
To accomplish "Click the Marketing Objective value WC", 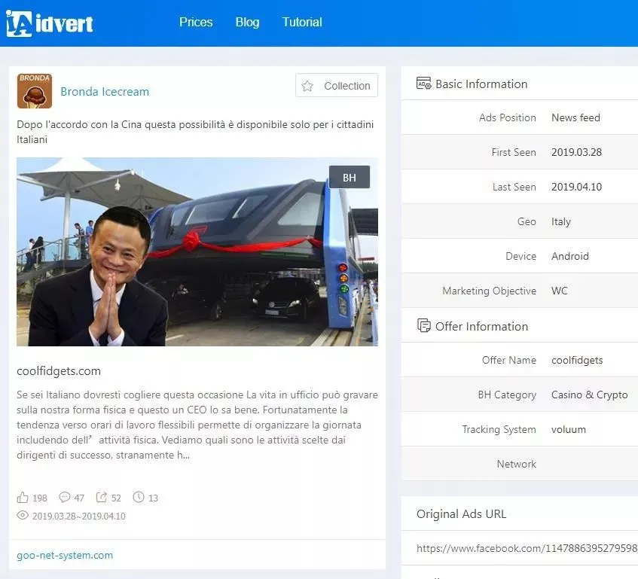I will (x=560, y=291).
